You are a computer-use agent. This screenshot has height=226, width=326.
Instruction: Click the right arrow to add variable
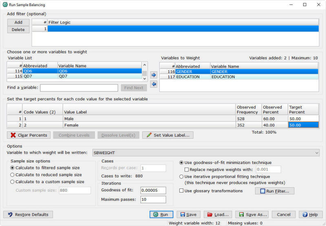154,75
